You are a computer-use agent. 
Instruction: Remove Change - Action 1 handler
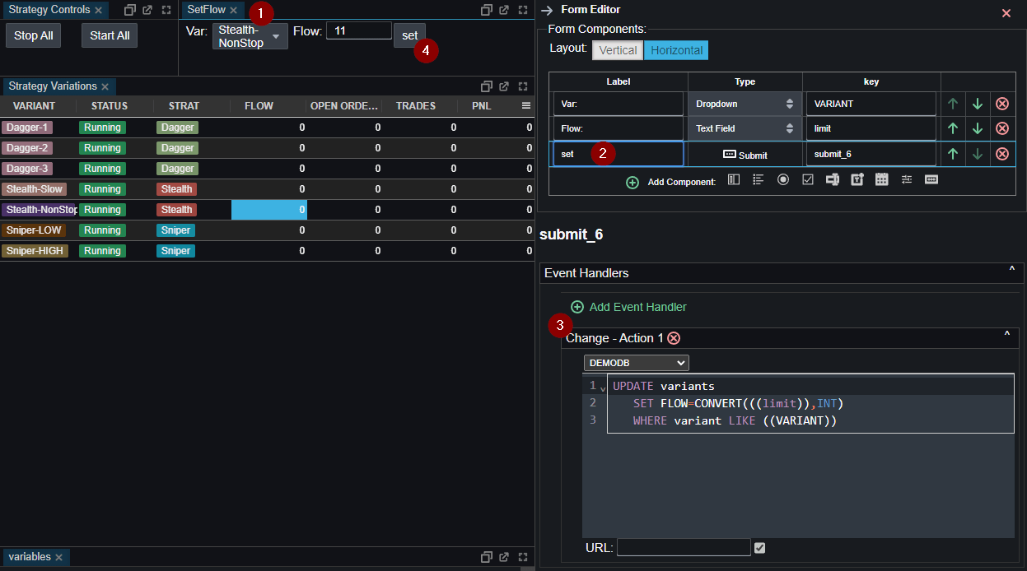[674, 338]
